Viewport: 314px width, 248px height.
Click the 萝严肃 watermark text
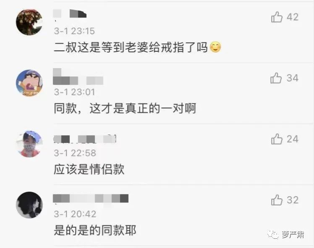[x=293, y=235]
